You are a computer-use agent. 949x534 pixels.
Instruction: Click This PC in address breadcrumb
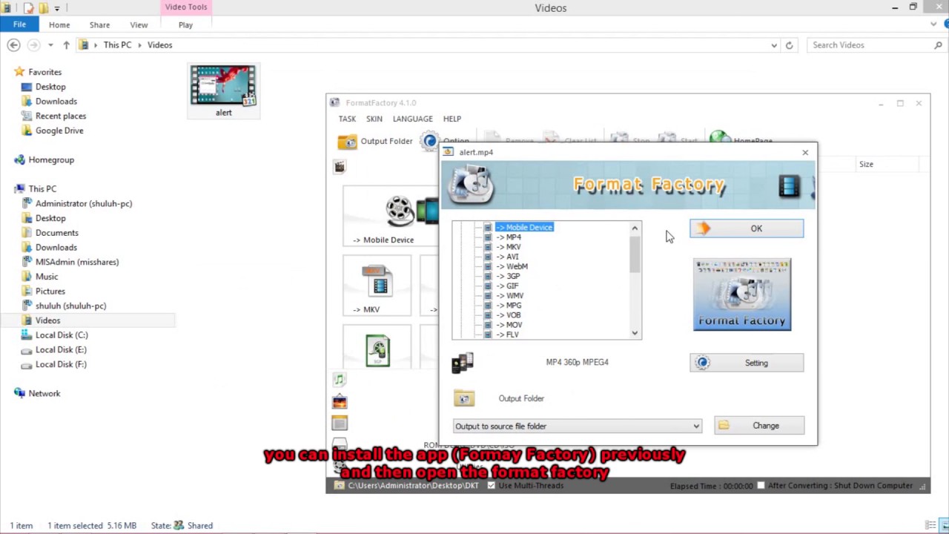(x=117, y=45)
